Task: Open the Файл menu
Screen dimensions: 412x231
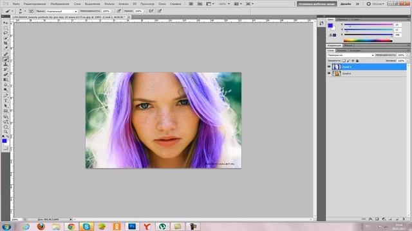Action: coord(16,4)
